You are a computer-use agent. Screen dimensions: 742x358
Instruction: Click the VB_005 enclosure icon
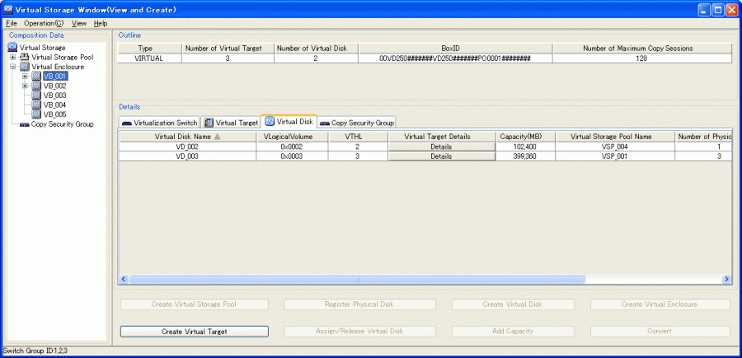pyautogui.click(x=36, y=114)
